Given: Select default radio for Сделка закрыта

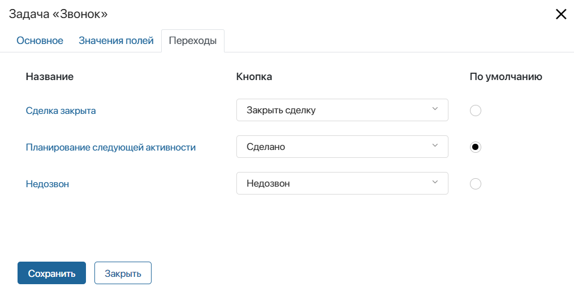Looking at the screenshot, I should click(x=475, y=111).
